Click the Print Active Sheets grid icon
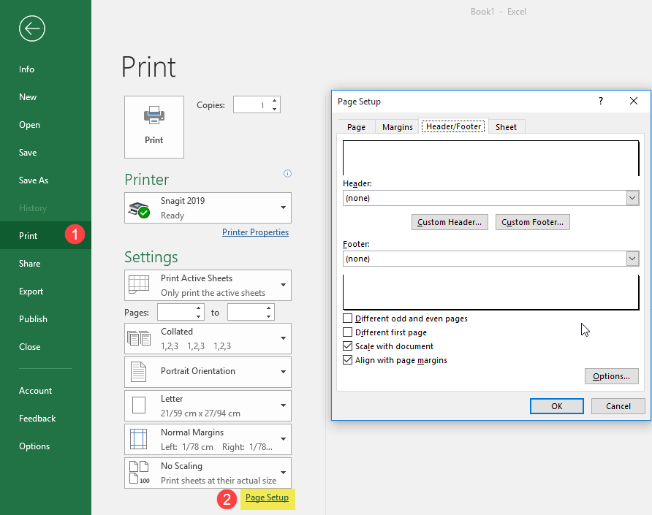 tap(139, 285)
